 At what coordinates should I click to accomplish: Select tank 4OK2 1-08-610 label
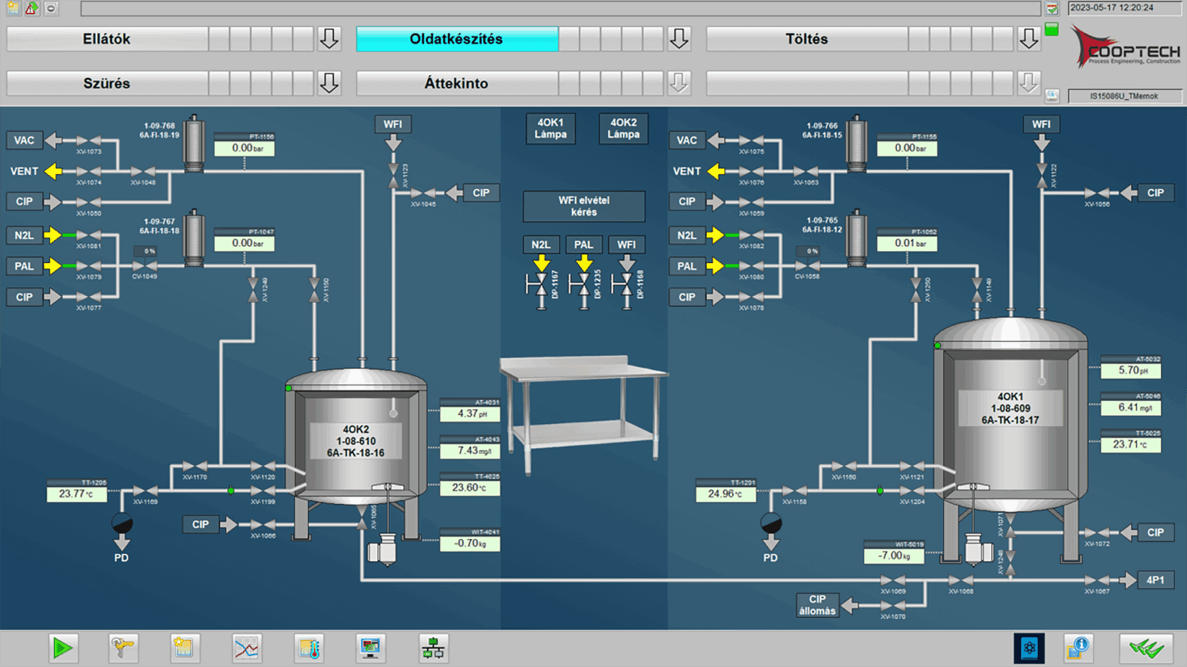pyautogui.click(x=355, y=441)
